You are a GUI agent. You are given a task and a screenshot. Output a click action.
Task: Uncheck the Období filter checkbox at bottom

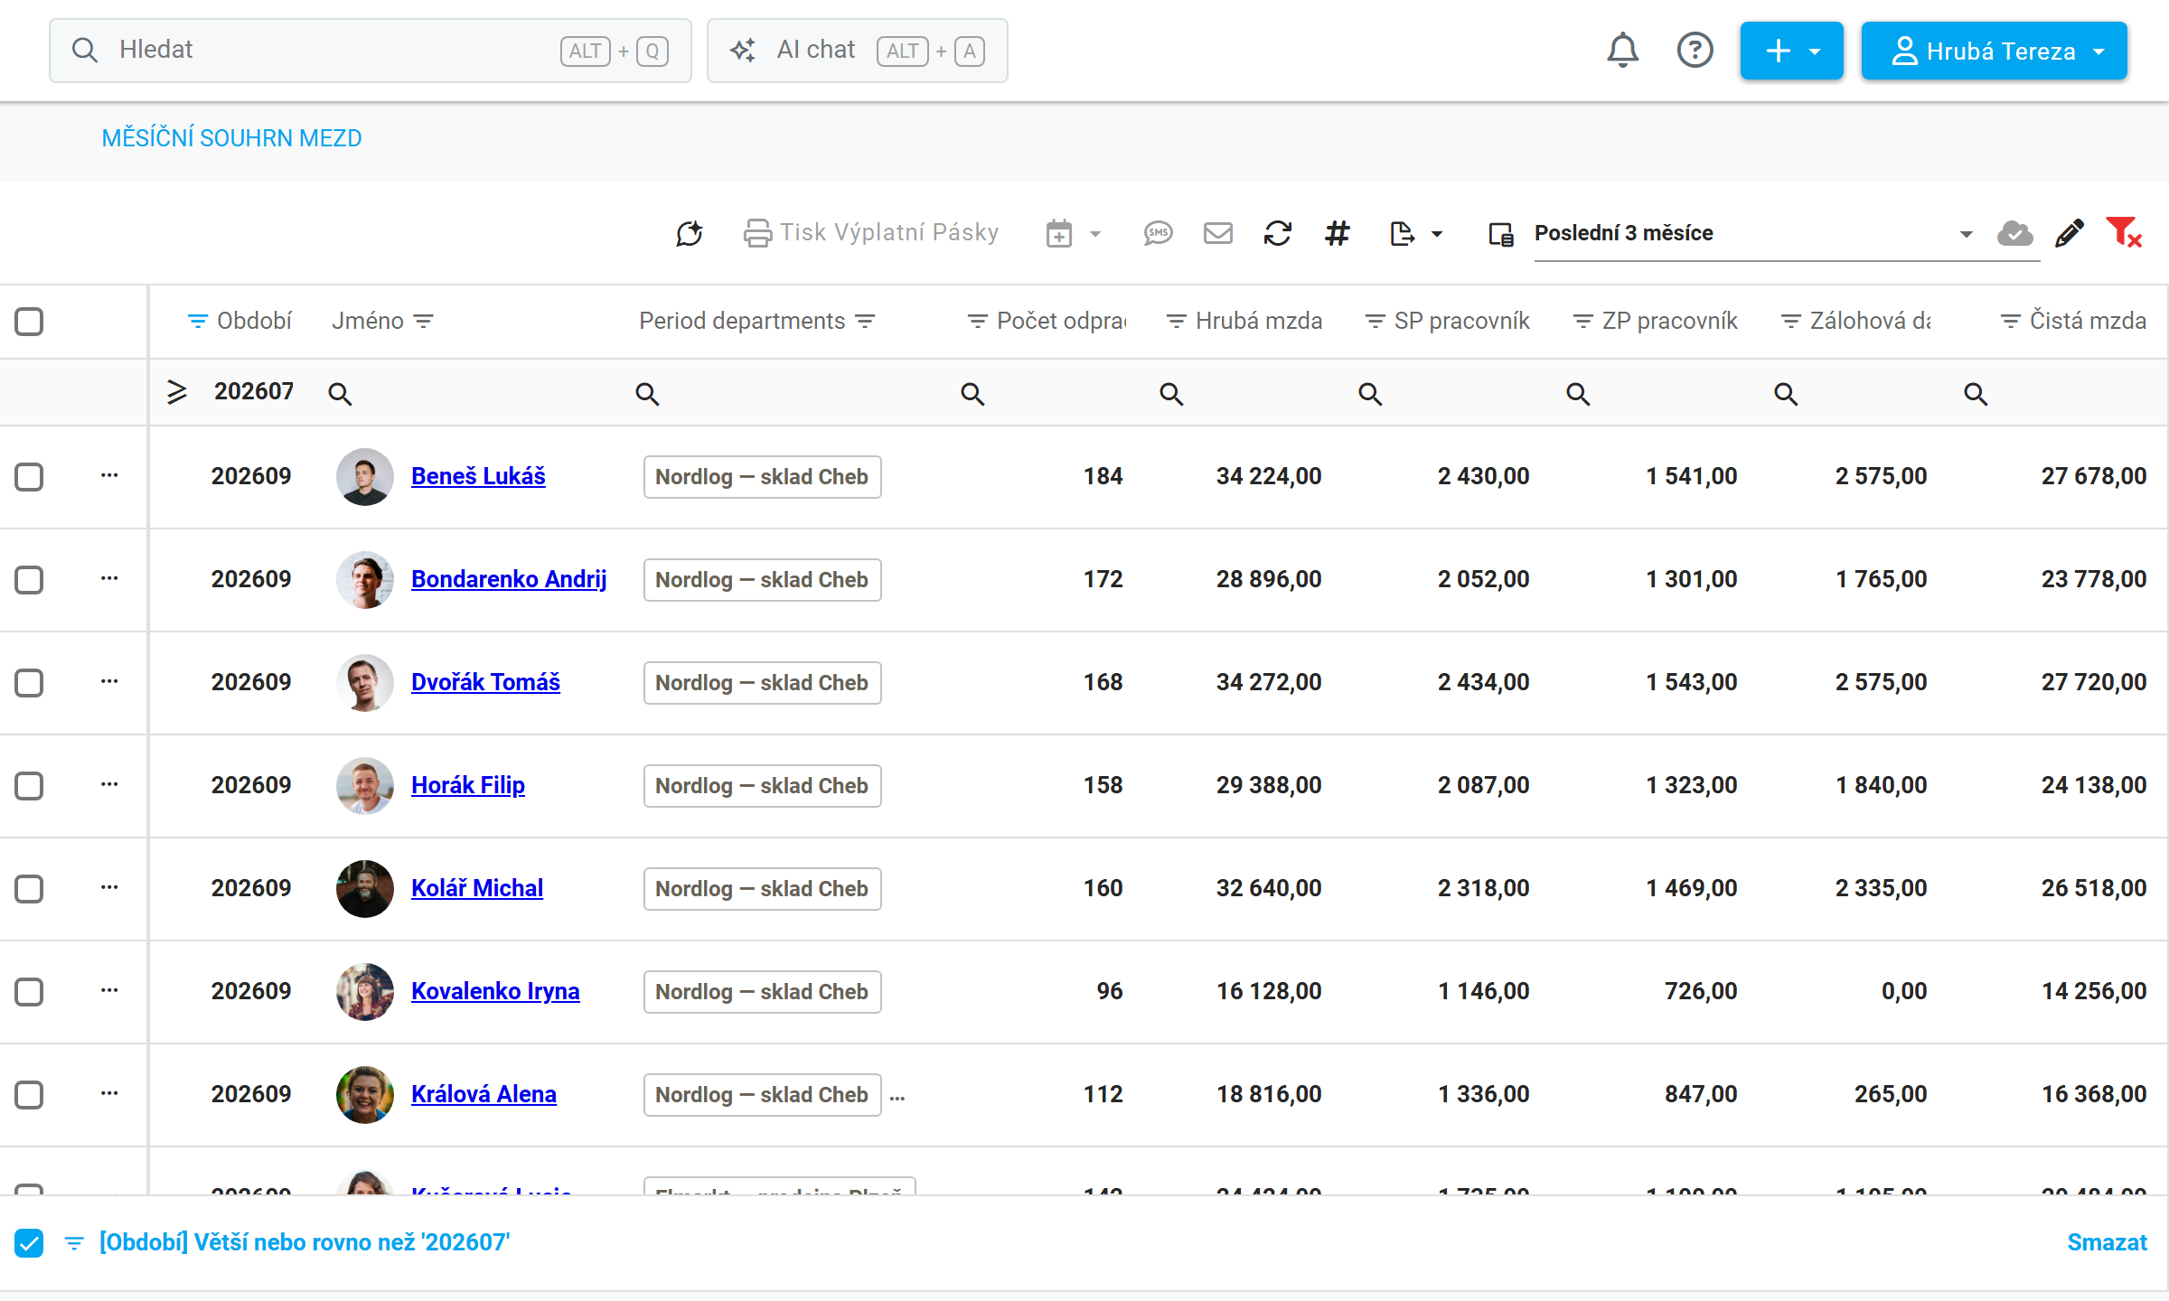29,1242
